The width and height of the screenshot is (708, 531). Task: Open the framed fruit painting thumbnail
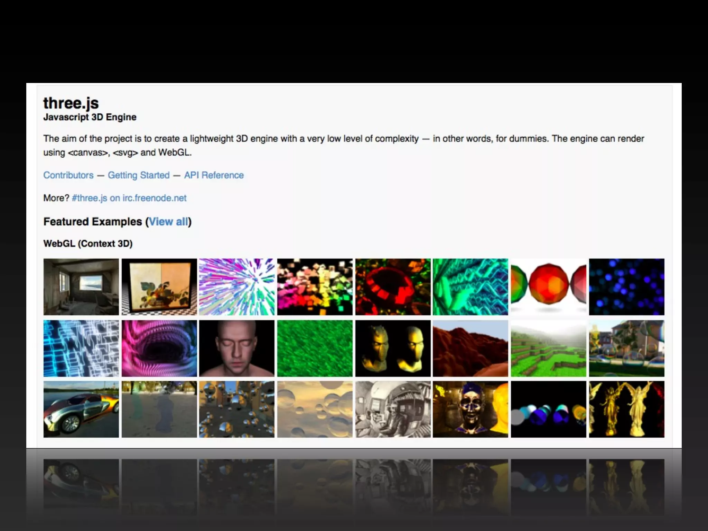click(159, 287)
